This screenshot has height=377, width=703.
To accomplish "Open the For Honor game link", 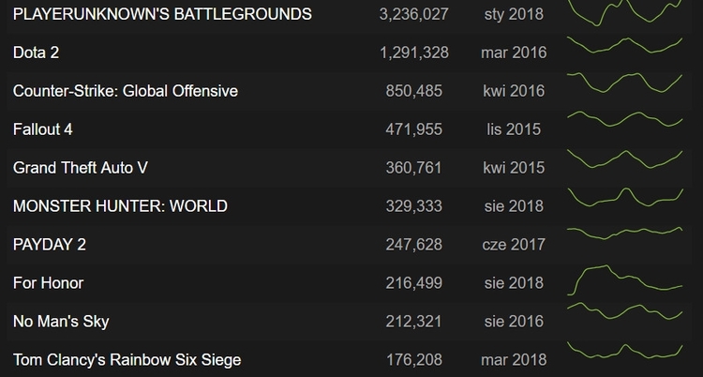I will coord(49,283).
